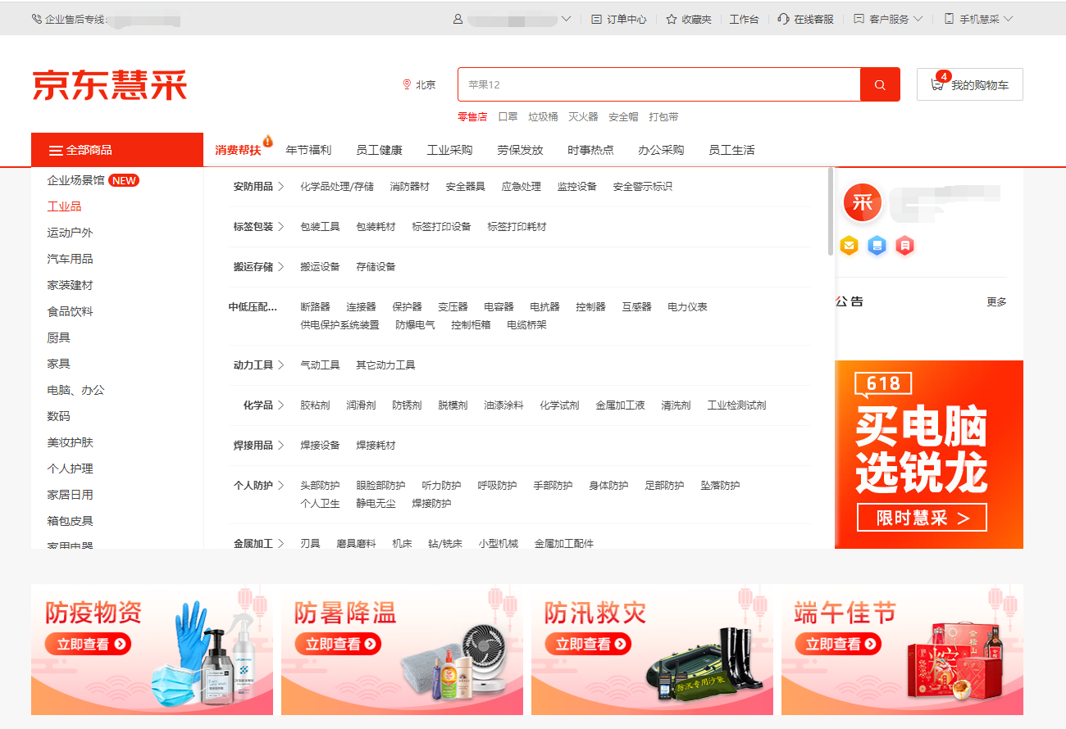The width and height of the screenshot is (1066, 729).
Task: Open 更多 link next to announcements
Action: 995,301
